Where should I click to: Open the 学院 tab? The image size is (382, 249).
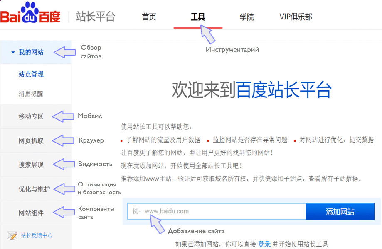tap(246, 17)
